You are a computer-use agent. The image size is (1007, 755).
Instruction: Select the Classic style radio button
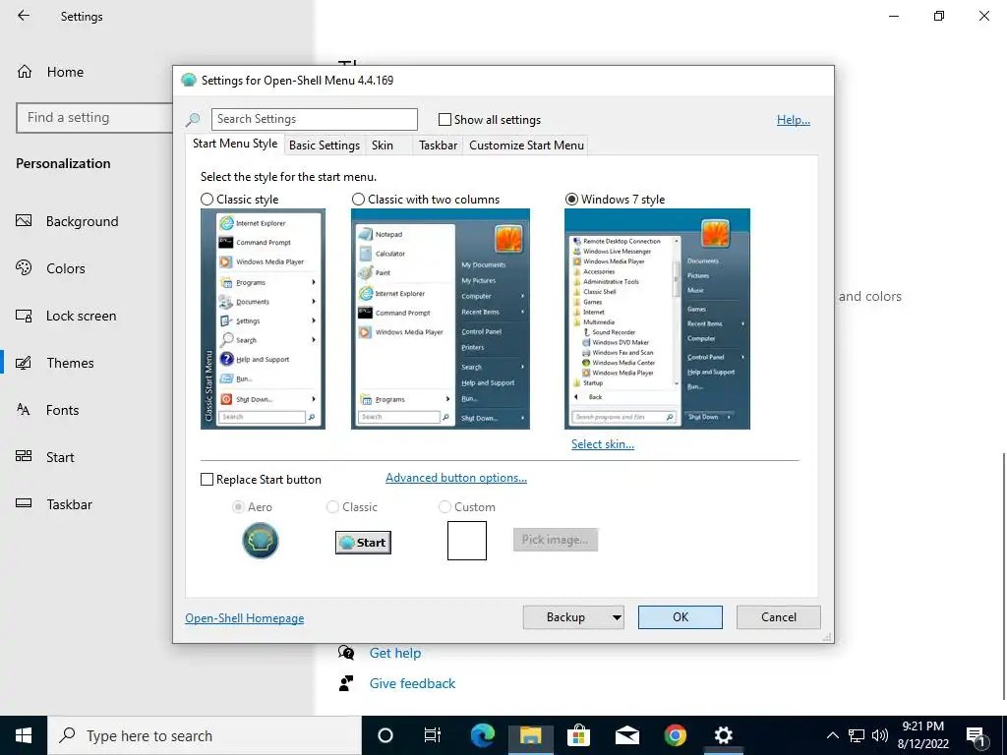pos(207,200)
